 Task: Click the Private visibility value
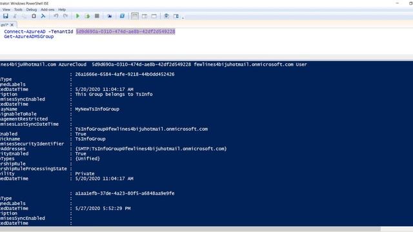(x=85, y=173)
